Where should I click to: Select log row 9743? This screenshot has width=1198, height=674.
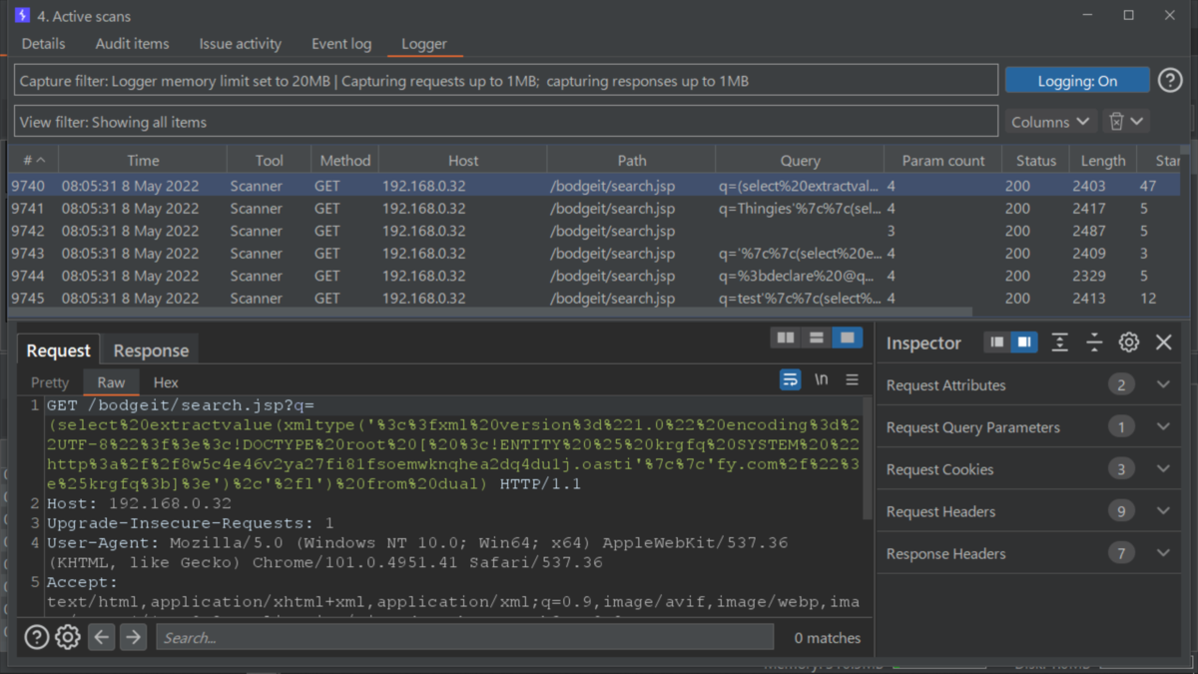[x=594, y=254]
